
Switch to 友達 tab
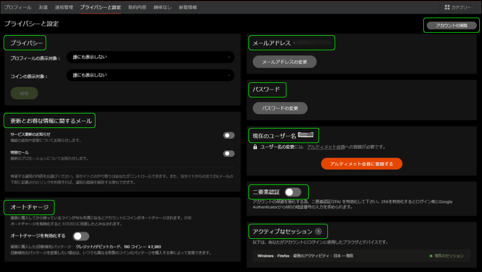[x=44, y=7]
